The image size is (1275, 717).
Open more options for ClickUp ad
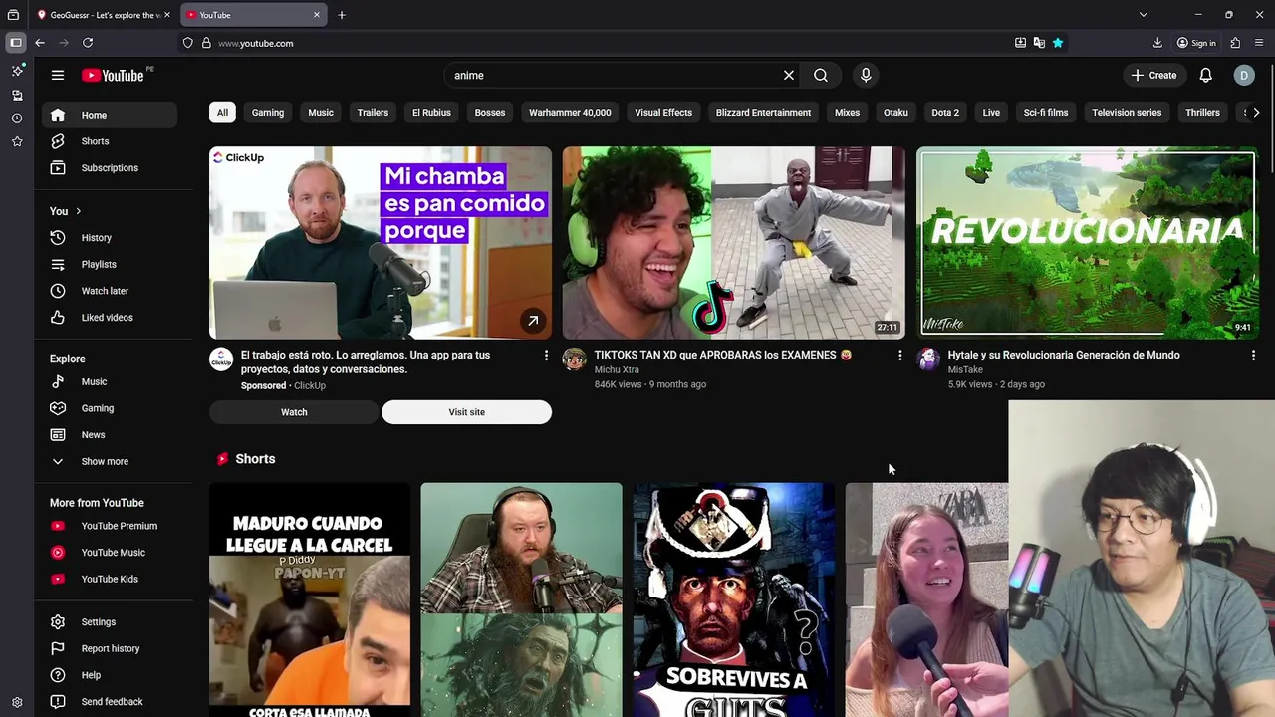pos(546,356)
